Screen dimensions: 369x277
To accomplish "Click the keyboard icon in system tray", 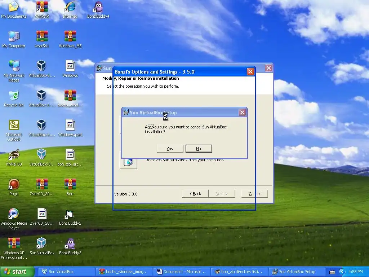I will coord(332,272).
